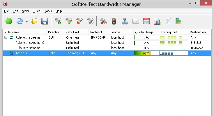
Task: Click the Rule Name column header
Action: coord(24,32)
